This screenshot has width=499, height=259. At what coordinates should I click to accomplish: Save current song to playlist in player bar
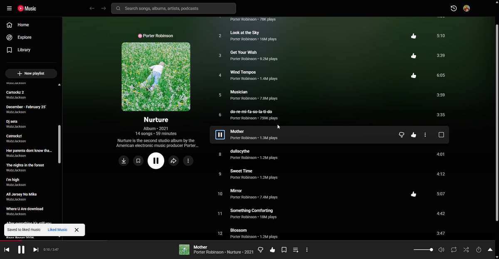pos(284,249)
